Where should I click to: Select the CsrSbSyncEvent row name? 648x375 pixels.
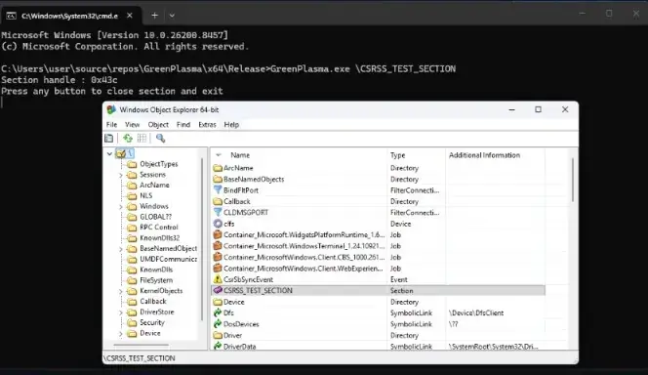click(x=249, y=280)
